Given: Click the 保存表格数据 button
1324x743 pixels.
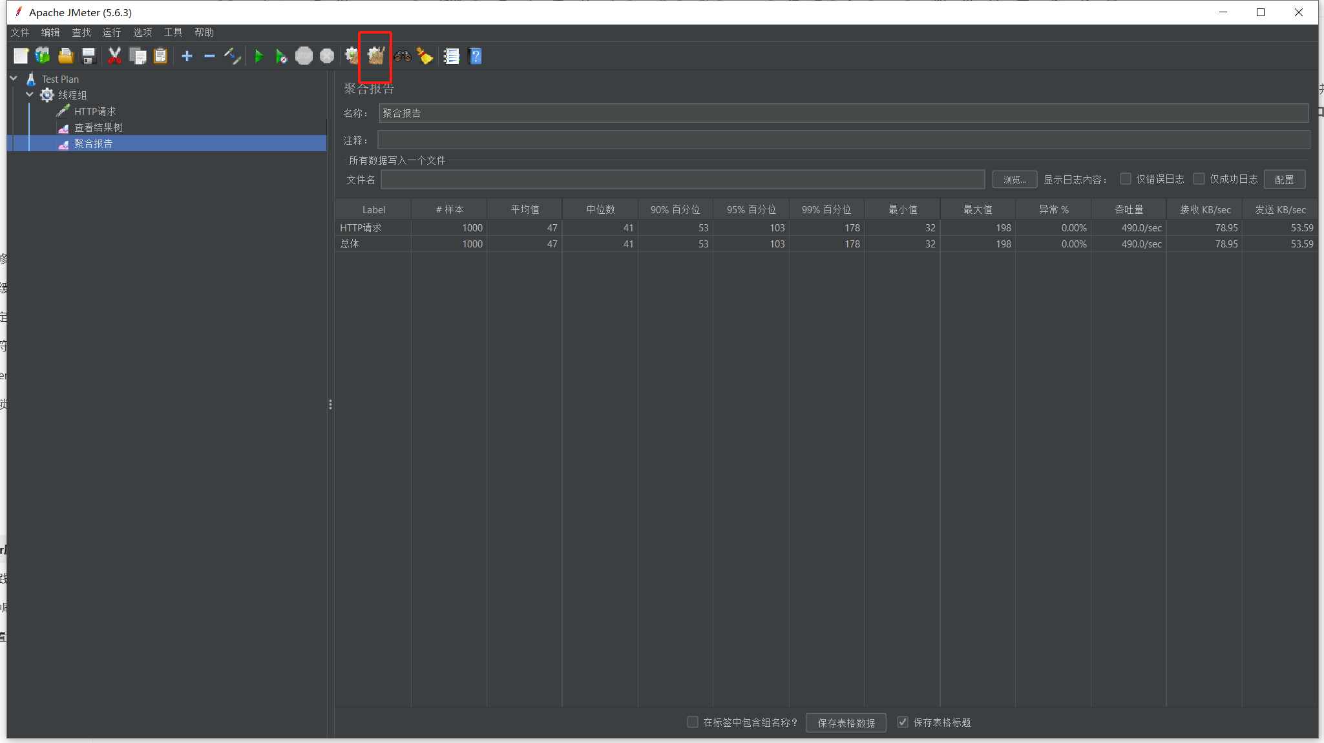Looking at the screenshot, I should click(846, 723).
